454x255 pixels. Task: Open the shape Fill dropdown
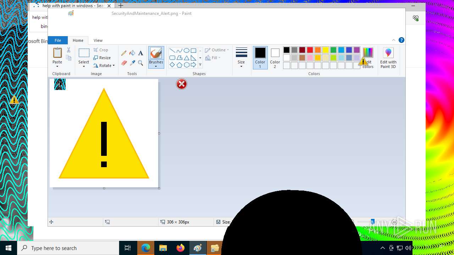point(213,58)
